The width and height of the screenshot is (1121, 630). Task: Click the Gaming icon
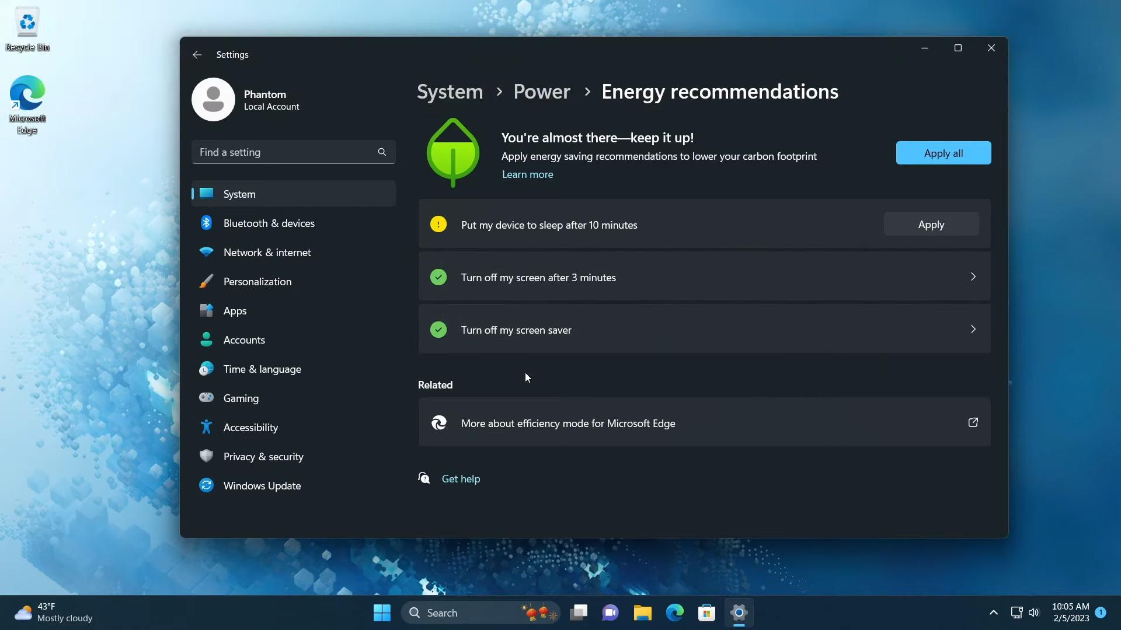[x=205, y=398]
